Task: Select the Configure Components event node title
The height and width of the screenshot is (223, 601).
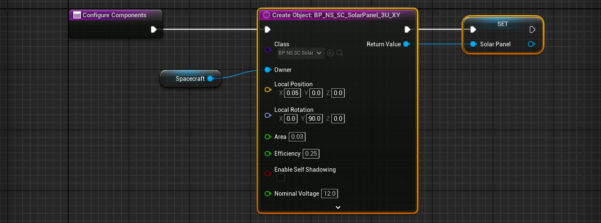Action: pos(114,15)
